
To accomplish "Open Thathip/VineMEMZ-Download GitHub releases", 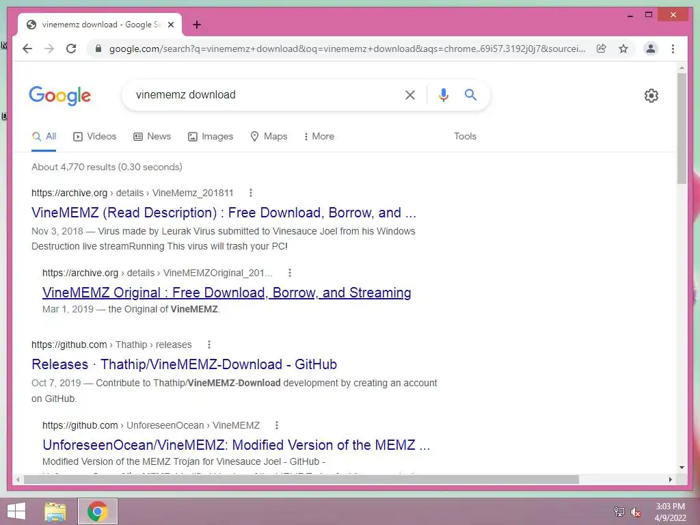I will click(184, 364).
